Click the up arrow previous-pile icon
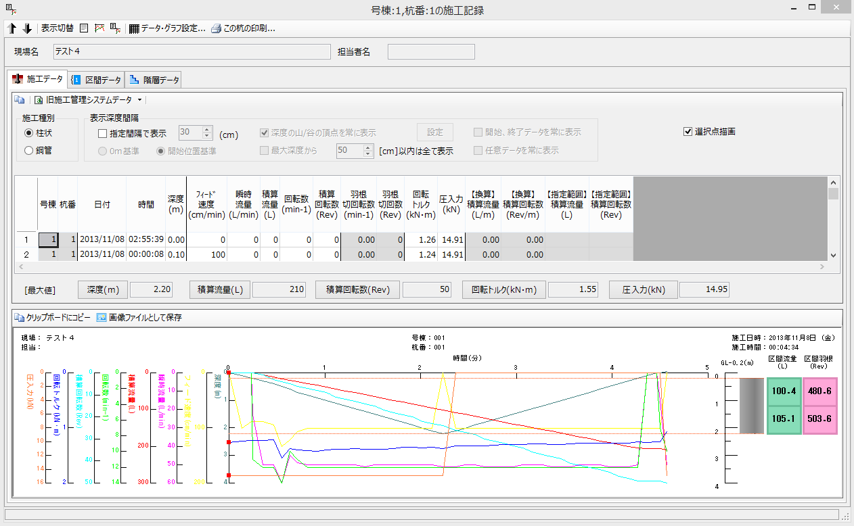This screenshot has height=526, width=854. [x=12, y=28]
